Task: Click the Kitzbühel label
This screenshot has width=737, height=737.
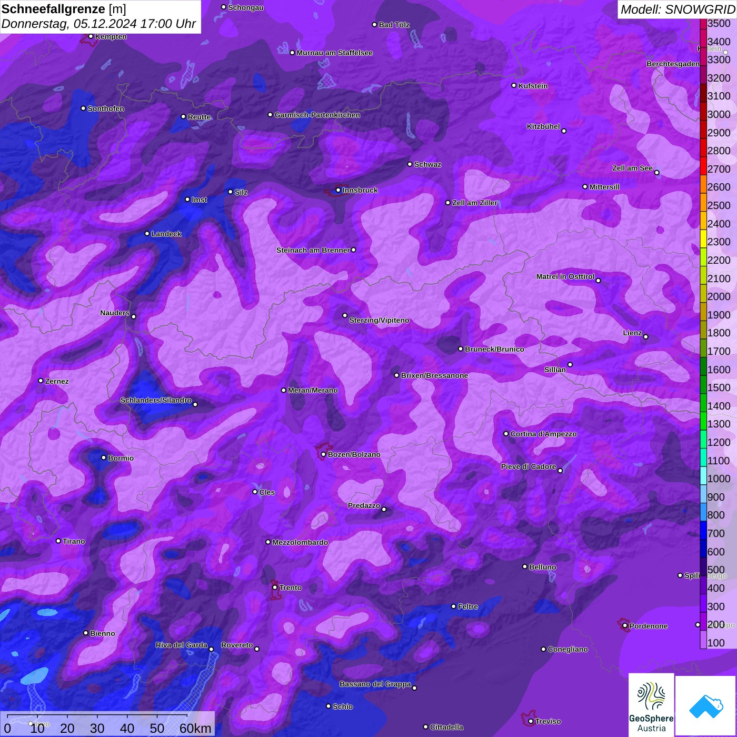Action: (543, 126)
